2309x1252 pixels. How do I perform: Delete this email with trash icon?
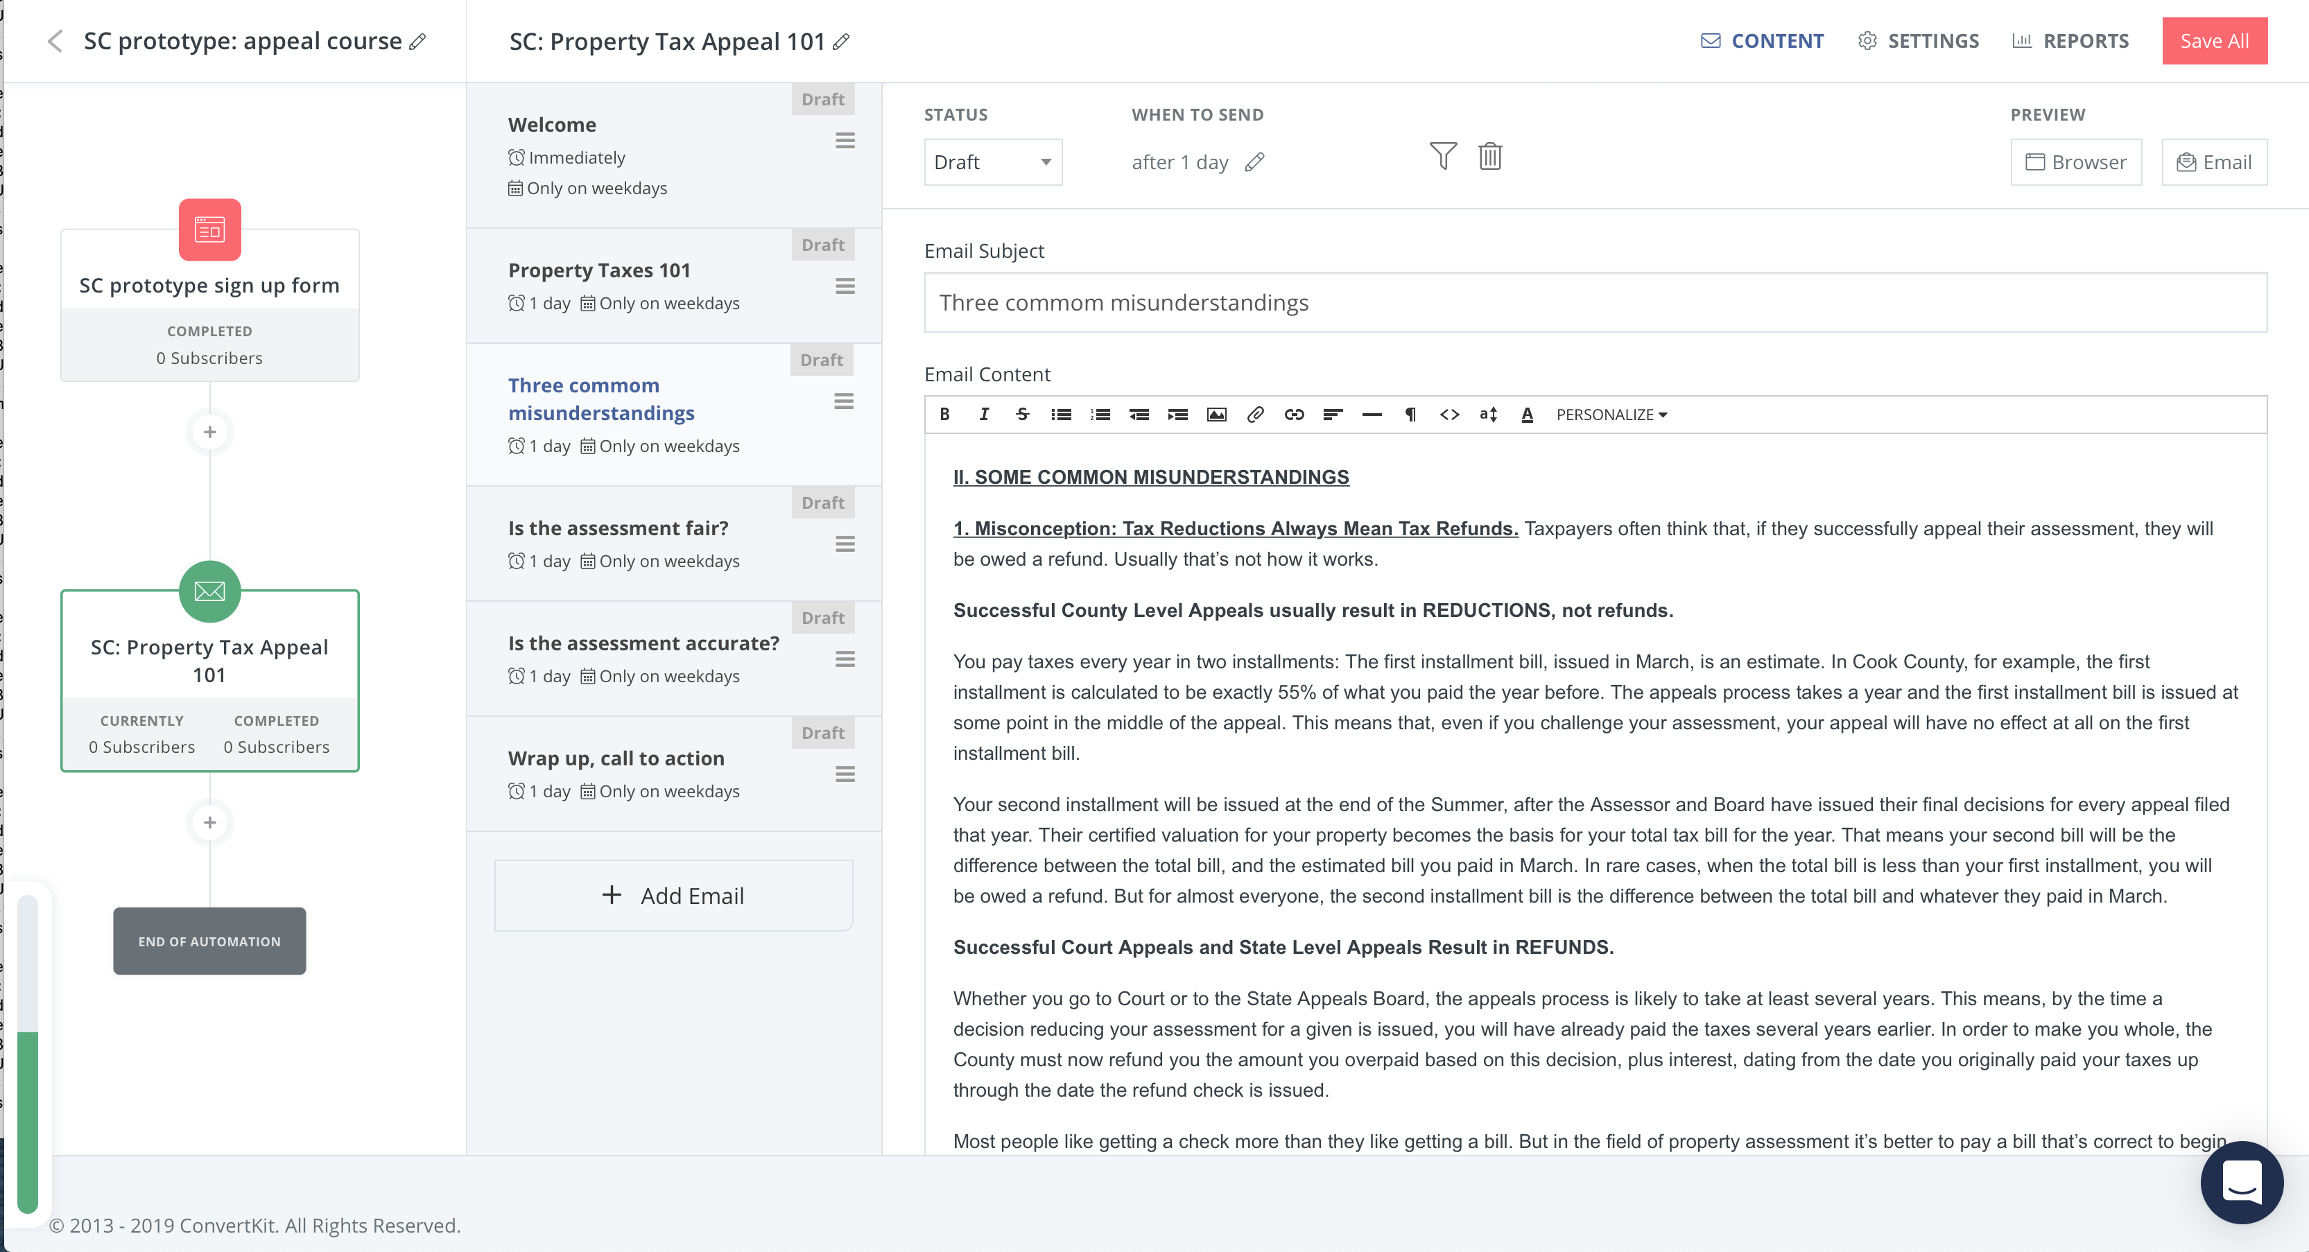pyautogui.click(x=1489, y=156)
